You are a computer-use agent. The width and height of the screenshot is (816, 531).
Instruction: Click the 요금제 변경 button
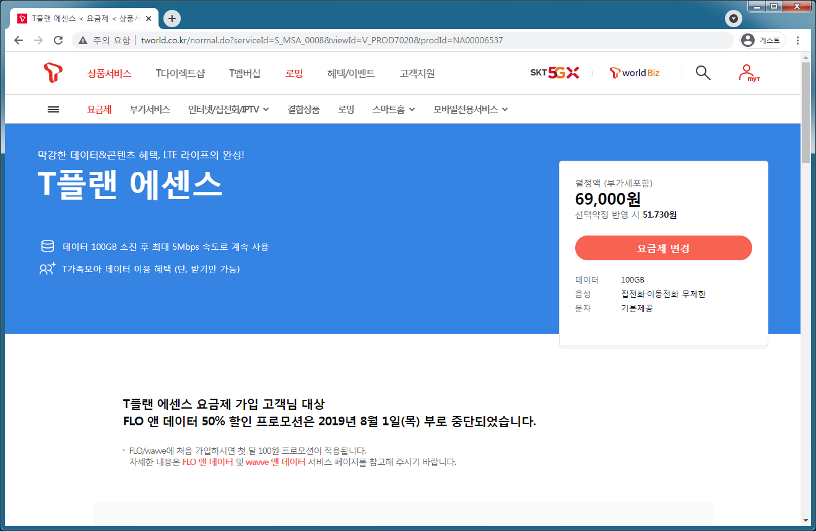(664, 248)
